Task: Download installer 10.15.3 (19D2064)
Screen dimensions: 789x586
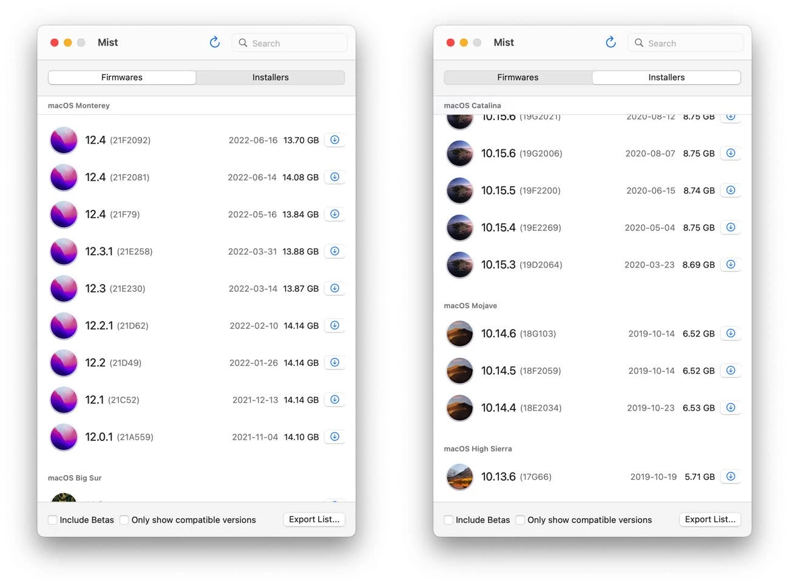Action: (x=731, y=264)
